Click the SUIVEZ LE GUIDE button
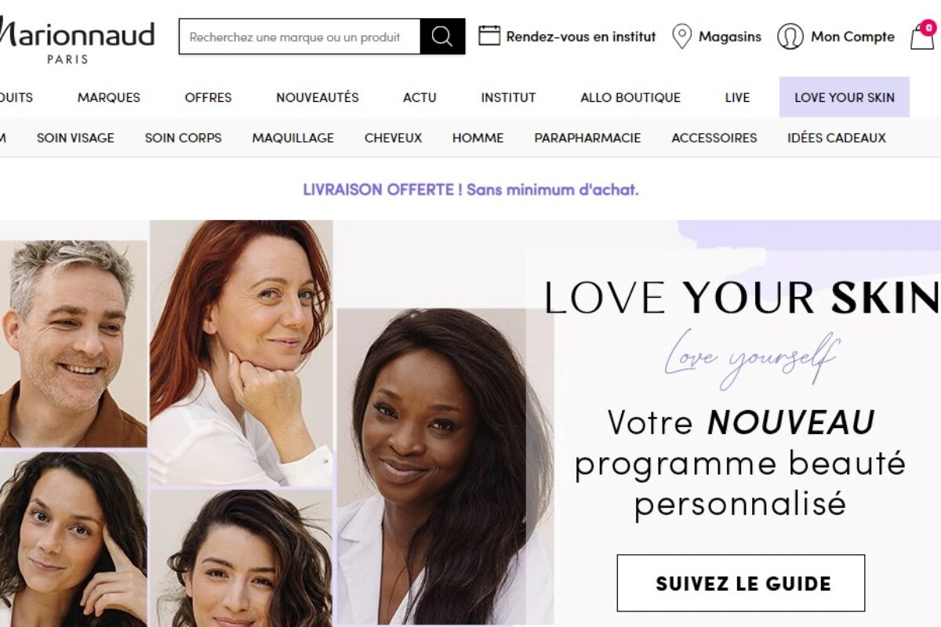This screenshot has height=627, width=941. pyautogui.click(x=741, y=583)
